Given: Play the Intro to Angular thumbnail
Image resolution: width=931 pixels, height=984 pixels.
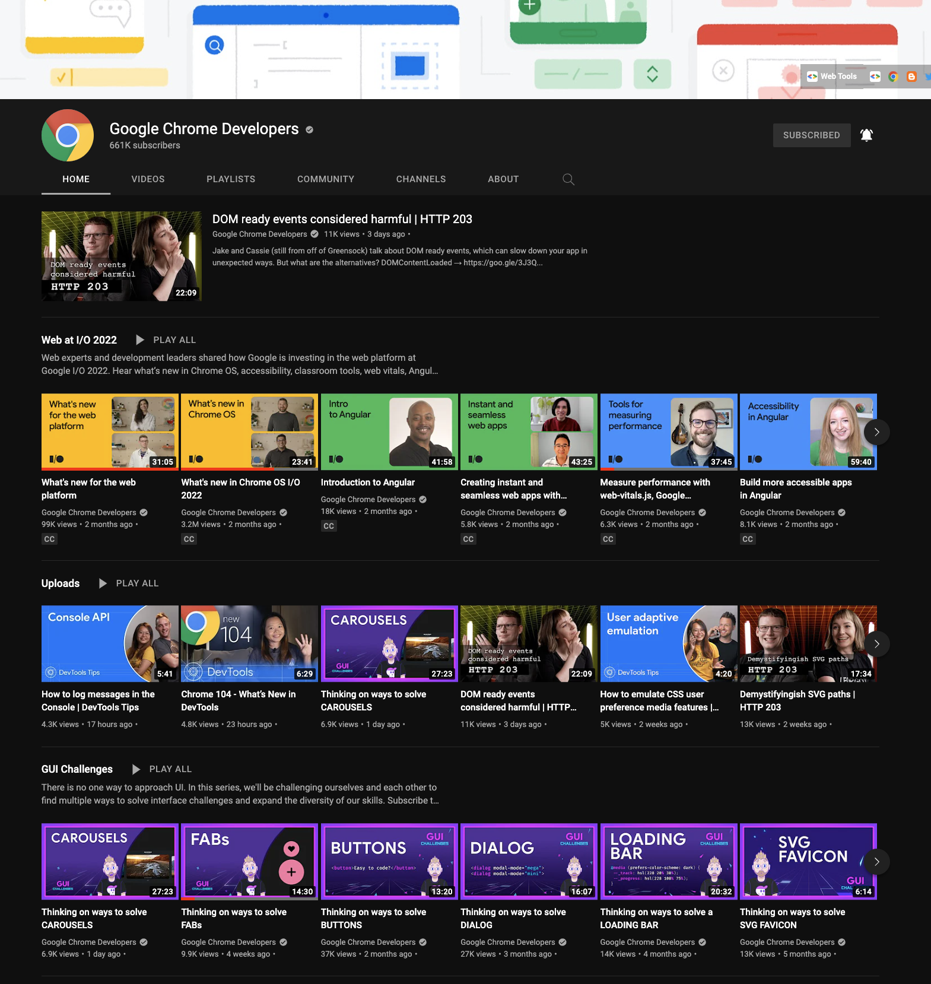Looking at the screenshot, I should [x=389, y=432].
